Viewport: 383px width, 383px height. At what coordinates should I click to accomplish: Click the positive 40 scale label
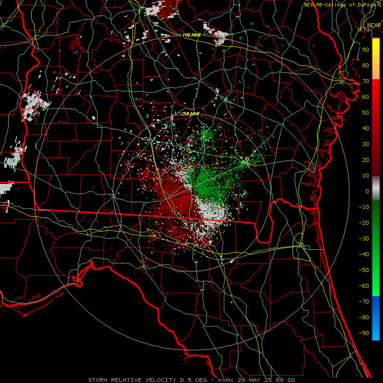(x=366, y=128)
